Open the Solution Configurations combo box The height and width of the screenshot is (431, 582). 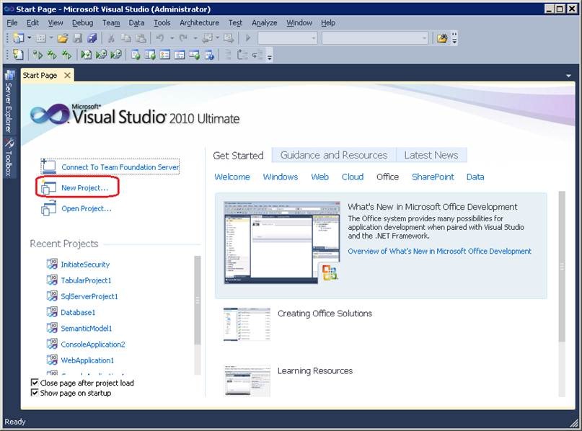(x=288, y=37)
